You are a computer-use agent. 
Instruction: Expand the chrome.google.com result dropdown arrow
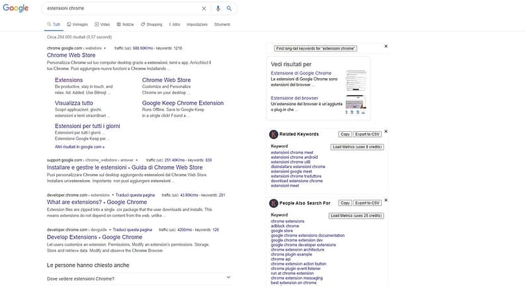pos(105,48)
